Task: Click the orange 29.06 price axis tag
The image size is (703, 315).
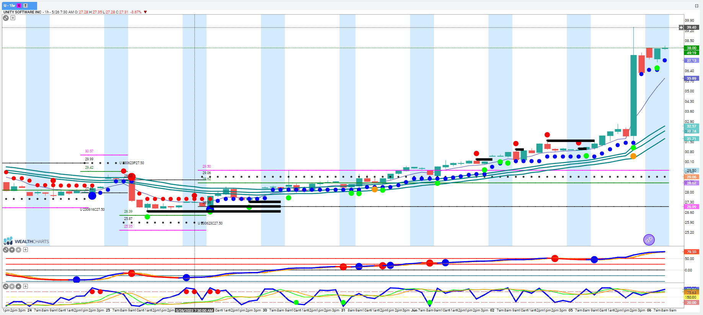Action: click(x=692, y=177)
